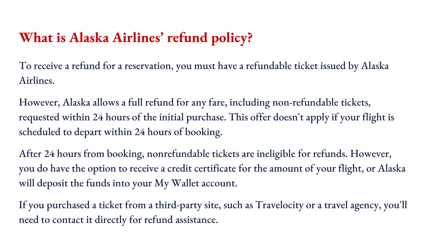Click the word 'However,' starting the second paragraph
Viewport: 428px width, 240px height.
(40, 102)
